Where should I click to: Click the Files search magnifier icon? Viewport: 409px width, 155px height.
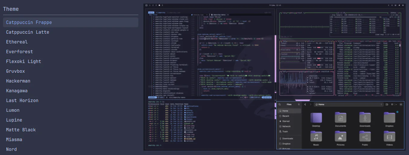point(279,105)
